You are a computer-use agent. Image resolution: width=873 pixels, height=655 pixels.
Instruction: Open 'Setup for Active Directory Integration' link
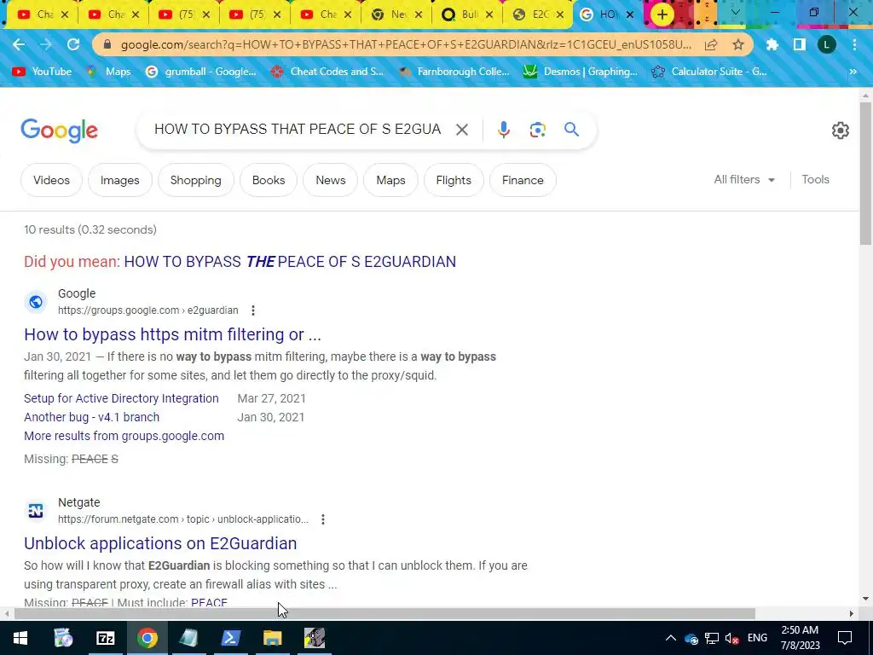pyautogui.click(x=121, y=399)
